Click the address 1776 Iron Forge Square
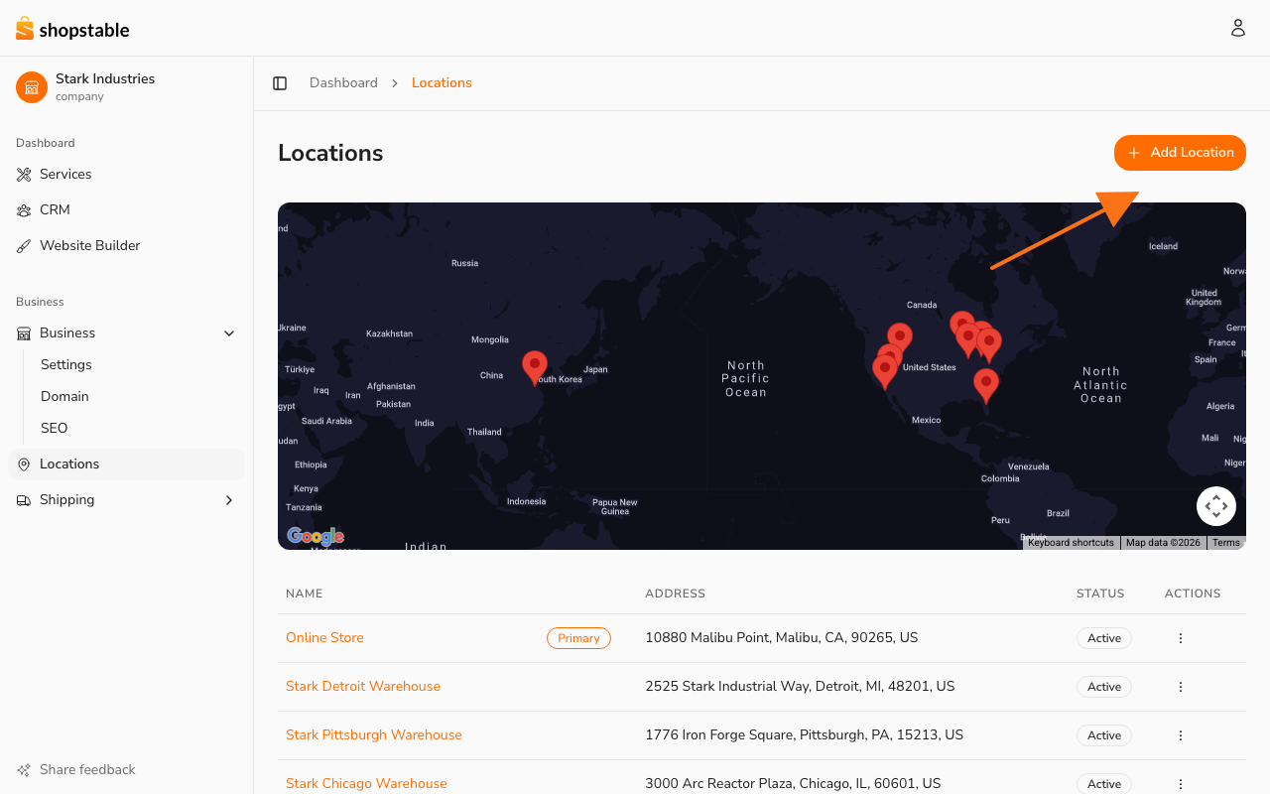This screenshot has width=1270, height=794. pyautogui.click(x=804, y=735)
